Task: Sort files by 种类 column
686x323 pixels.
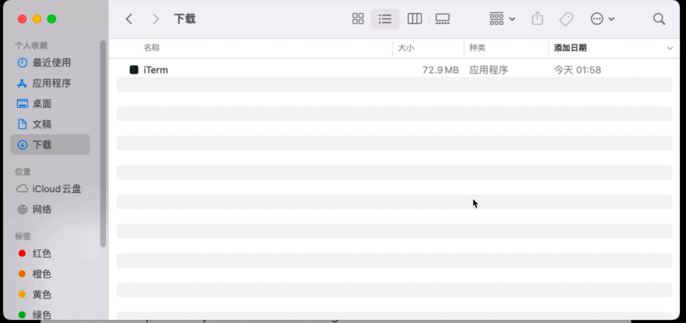Action: 477,48
